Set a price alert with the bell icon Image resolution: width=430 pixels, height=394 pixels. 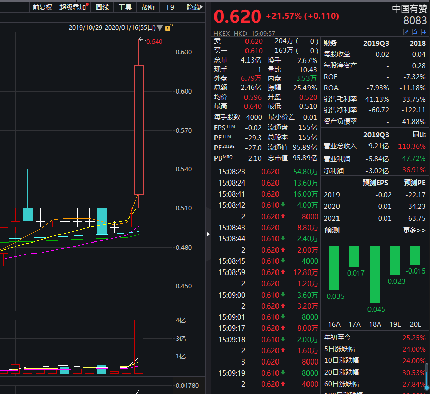(415, 32)
